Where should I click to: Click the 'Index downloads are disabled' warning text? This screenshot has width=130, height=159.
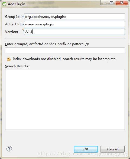pyautogui.click(x=64, y=59)
